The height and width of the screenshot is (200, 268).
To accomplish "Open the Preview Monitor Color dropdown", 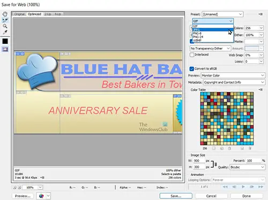I will (233, 75).
